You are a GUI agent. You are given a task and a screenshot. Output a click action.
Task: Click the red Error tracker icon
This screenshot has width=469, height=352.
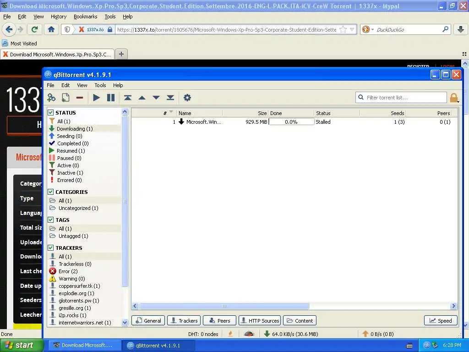pyautogui.click(x=53, y=271)
